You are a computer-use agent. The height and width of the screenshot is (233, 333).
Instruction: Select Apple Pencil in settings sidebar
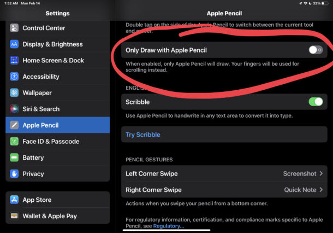(x=58, y=125)
